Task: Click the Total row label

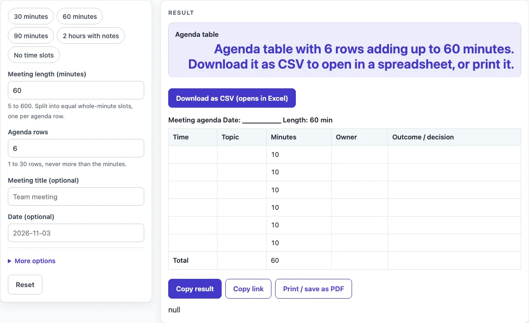Action: (x=181, y=260)
